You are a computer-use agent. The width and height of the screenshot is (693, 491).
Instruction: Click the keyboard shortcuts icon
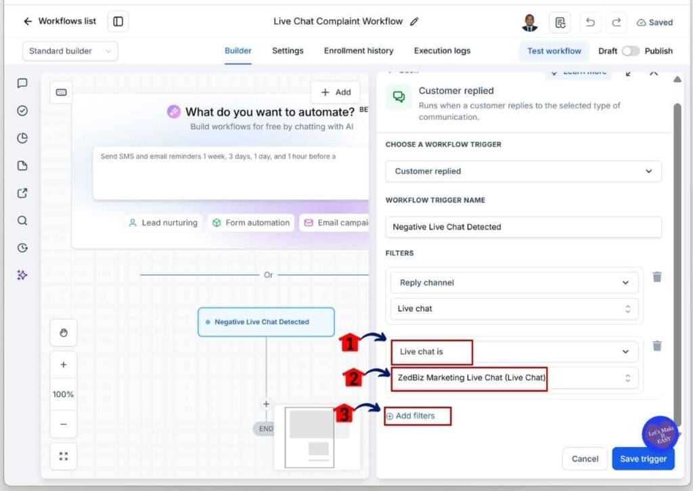62,92
